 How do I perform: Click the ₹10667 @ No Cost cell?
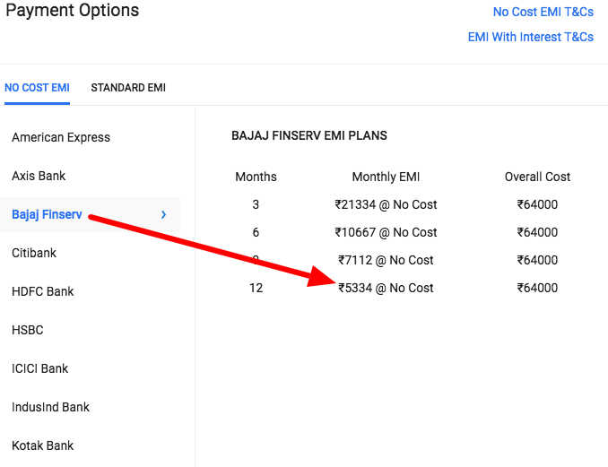click(x=386, y=232)
